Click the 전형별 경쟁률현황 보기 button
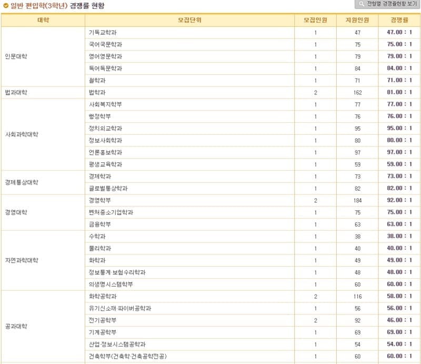Image resolution: width=421 pixels, height=364 pixels. click(388, 4)
